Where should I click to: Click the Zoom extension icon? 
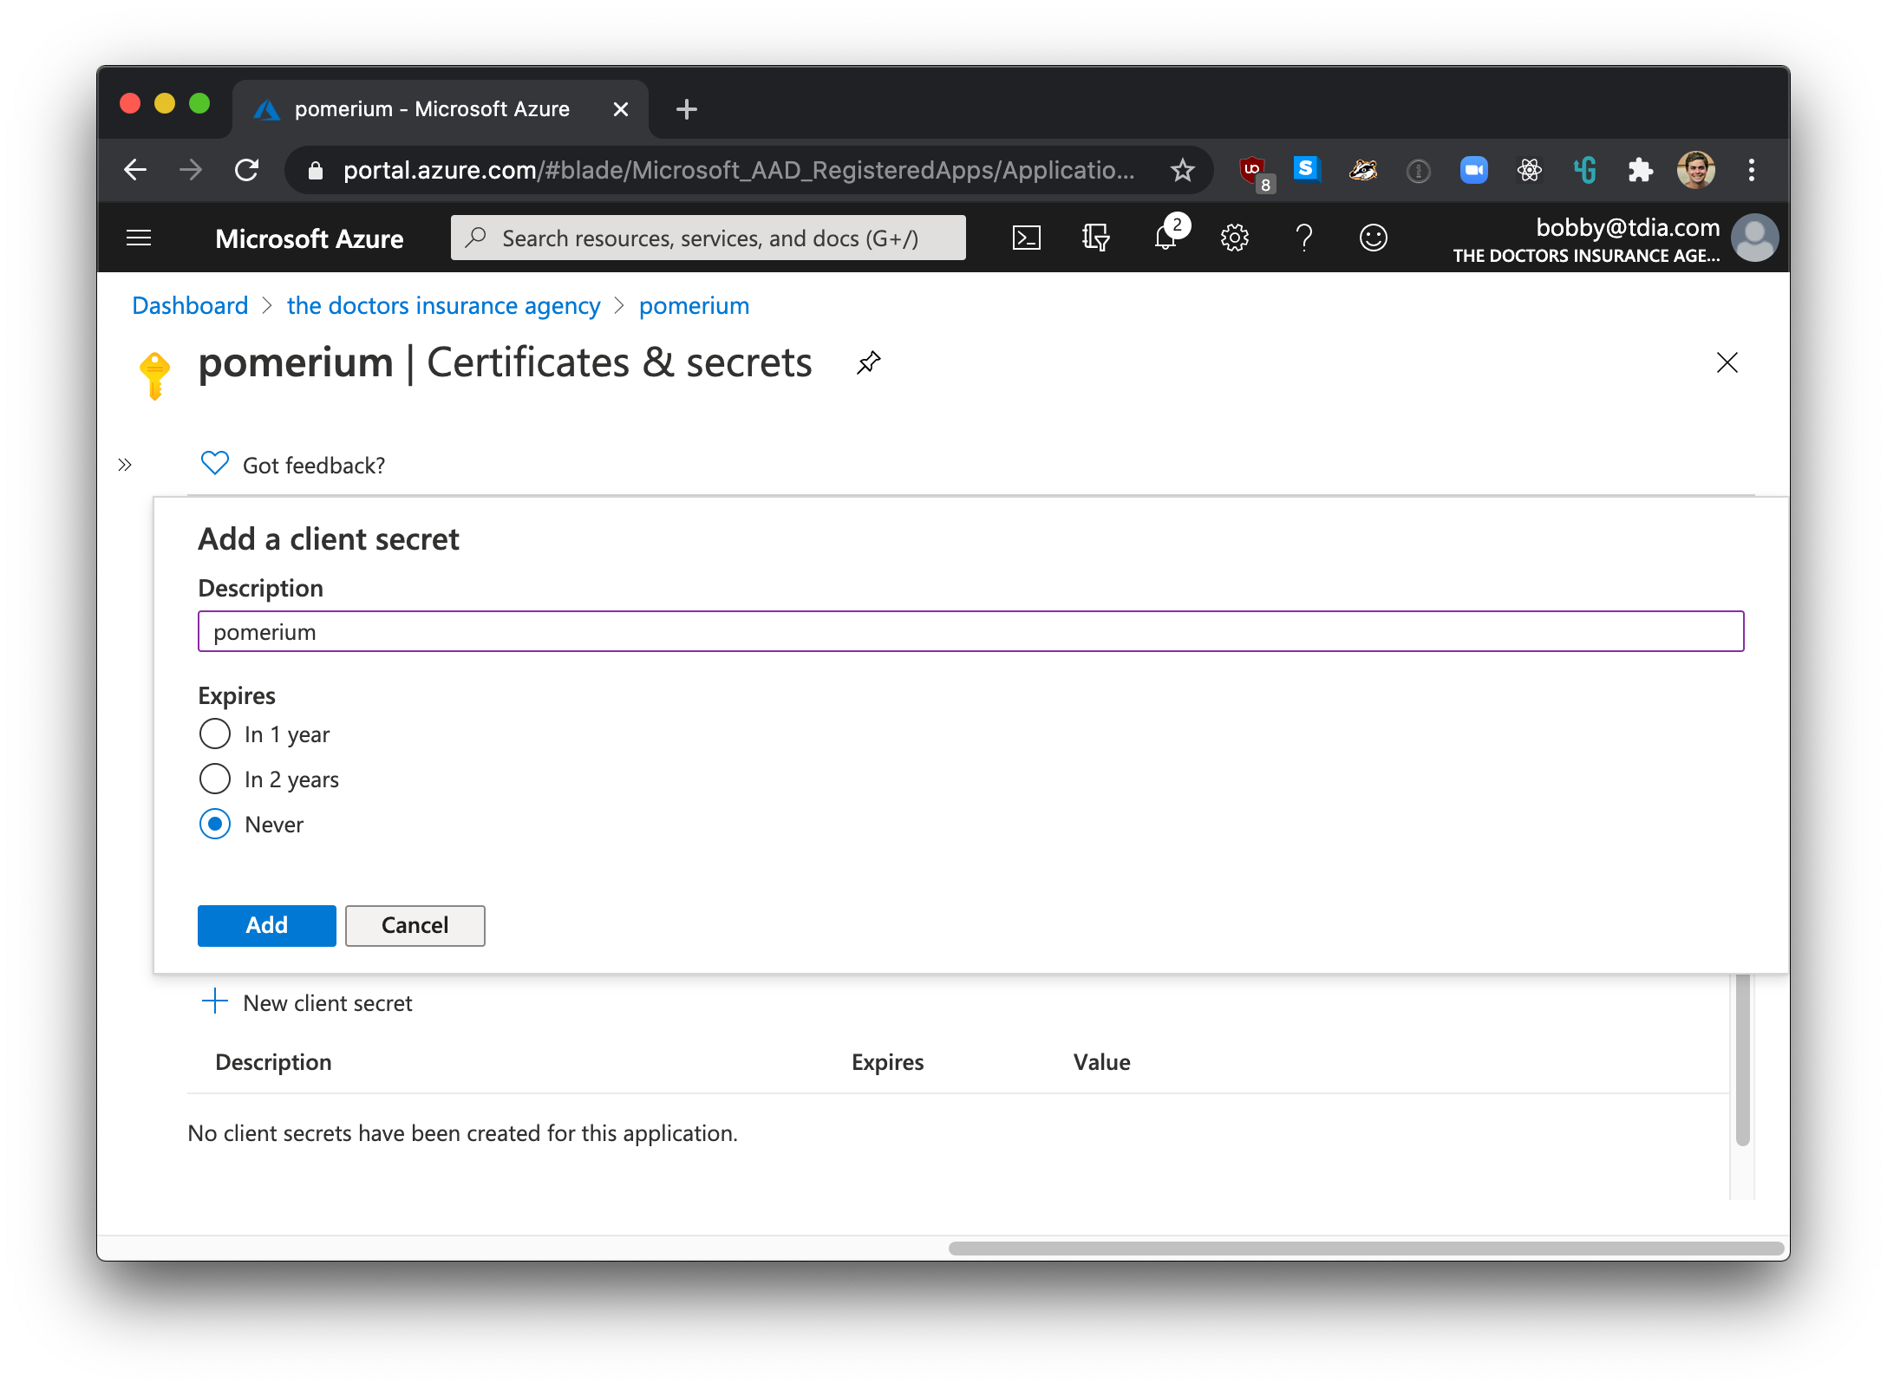1473,170
